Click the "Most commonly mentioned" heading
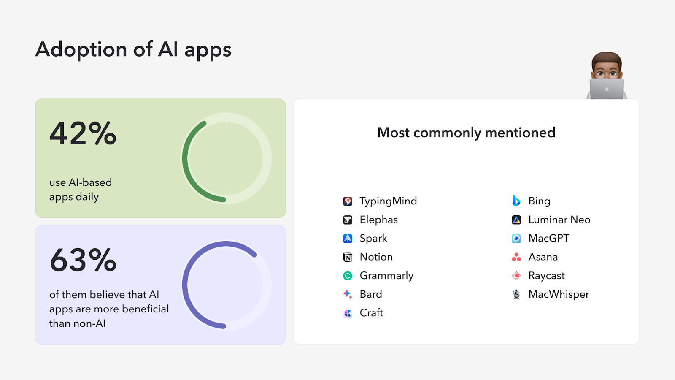 click(x=466, y=133)
